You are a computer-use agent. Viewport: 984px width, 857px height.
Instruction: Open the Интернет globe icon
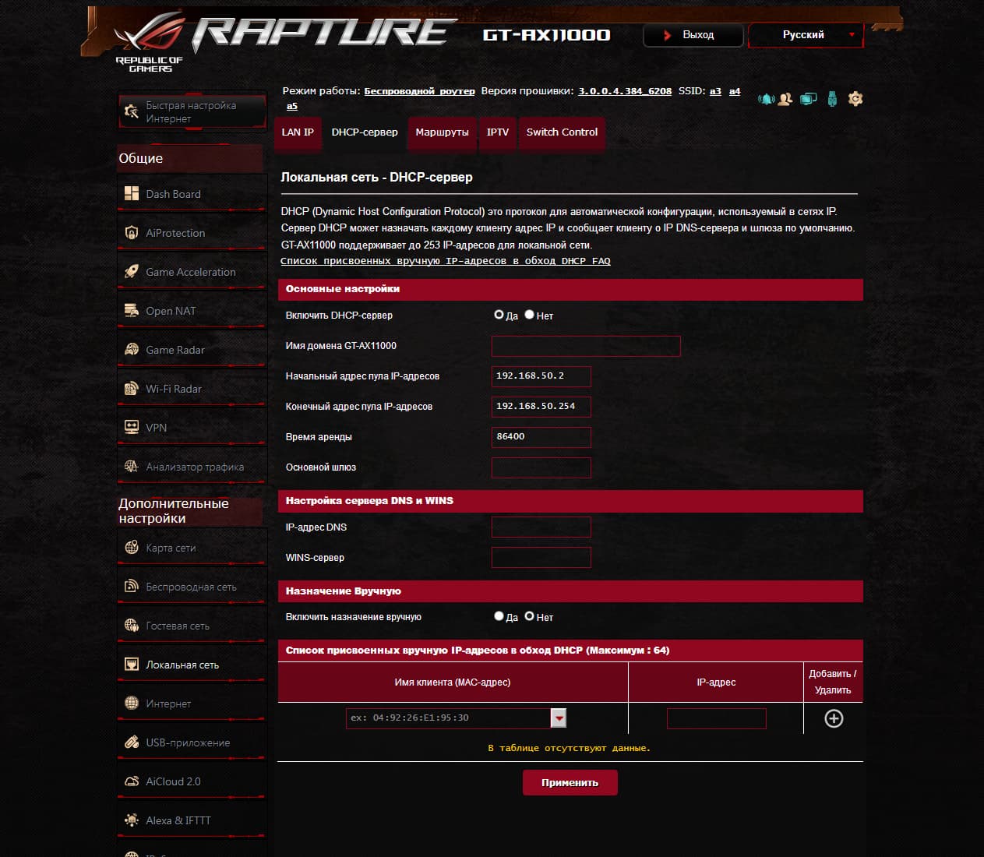[x=132, y=704]
